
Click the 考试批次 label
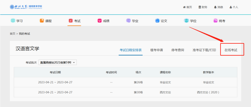click(x=31, y=63)
